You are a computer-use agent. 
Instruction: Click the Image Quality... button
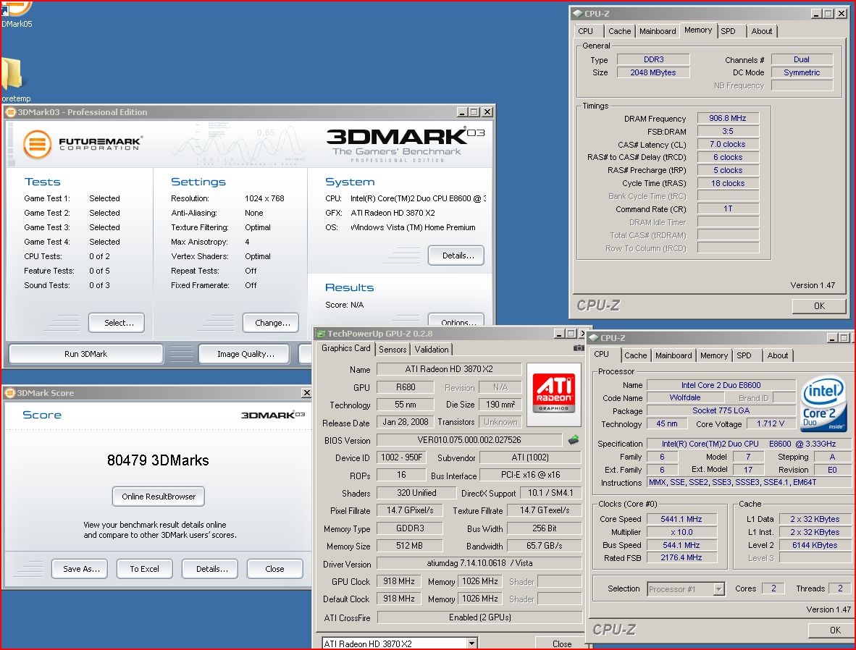tap(246, 354)
